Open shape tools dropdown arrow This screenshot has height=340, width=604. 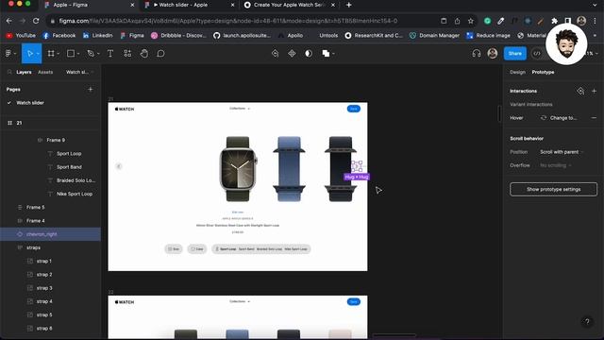point(78,54)
